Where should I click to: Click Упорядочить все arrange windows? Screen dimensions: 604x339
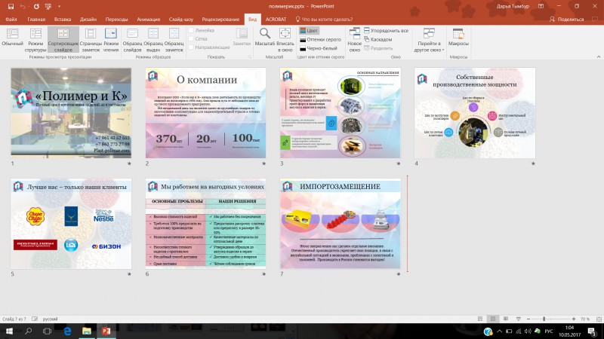click(386, 30)
